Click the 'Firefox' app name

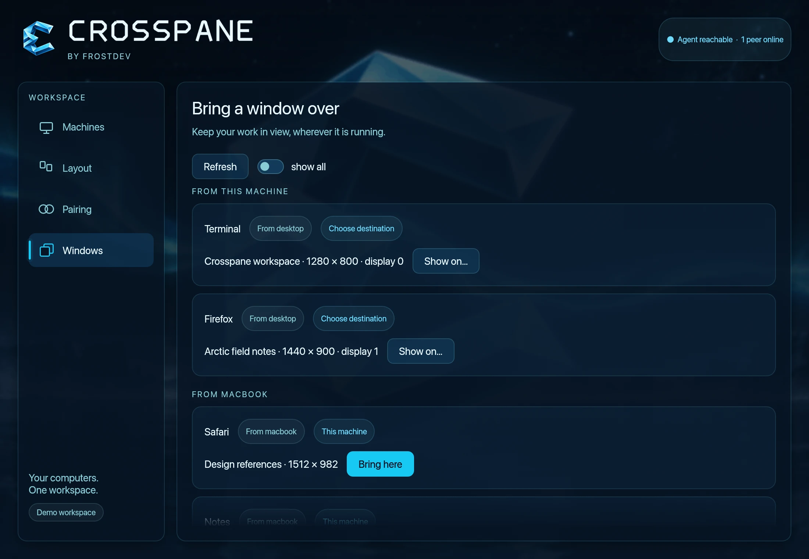coord(218,319)
